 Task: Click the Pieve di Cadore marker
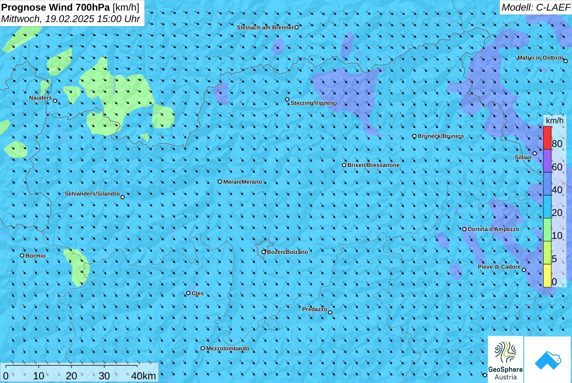point(524,270)
